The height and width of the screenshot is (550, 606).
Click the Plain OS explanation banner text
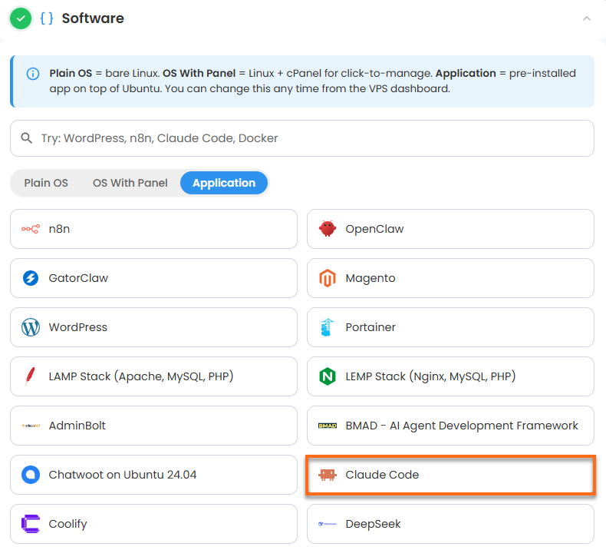click(312, 81)
